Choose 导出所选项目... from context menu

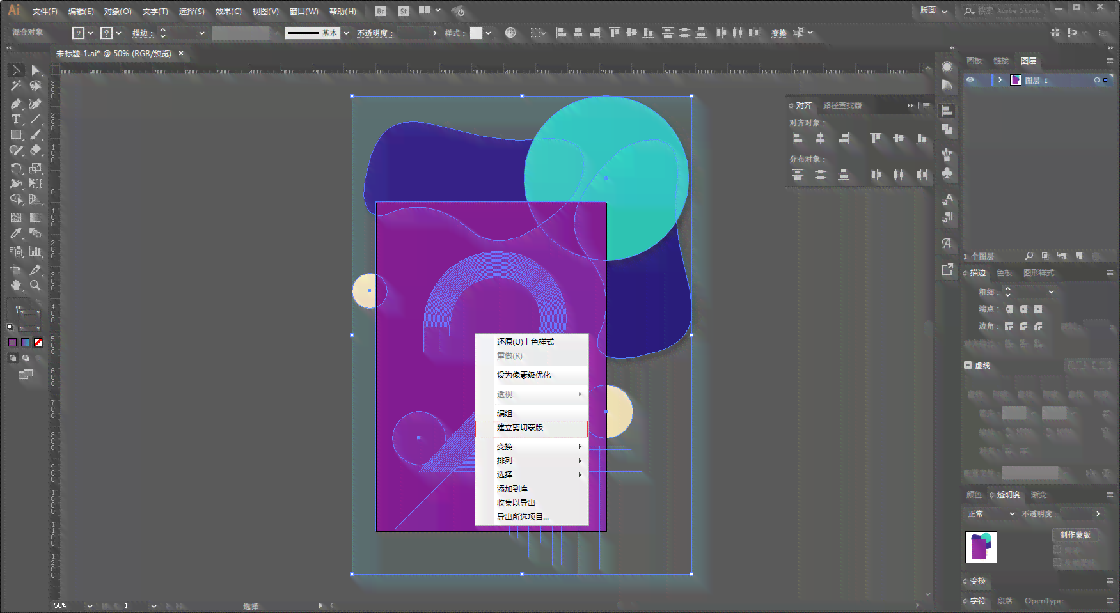(x=532, y=516)
